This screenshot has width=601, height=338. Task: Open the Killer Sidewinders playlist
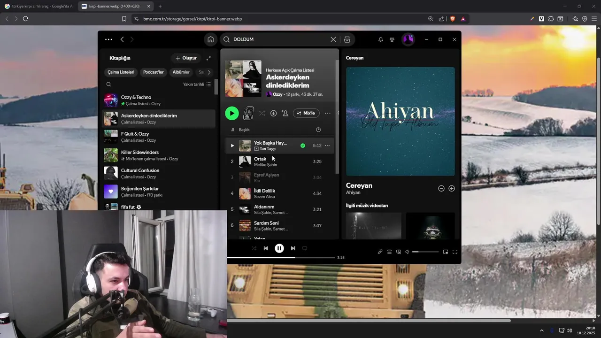click(159, 155)
